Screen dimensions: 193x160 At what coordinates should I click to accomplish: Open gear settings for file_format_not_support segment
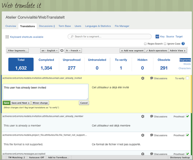pos(142,135)
